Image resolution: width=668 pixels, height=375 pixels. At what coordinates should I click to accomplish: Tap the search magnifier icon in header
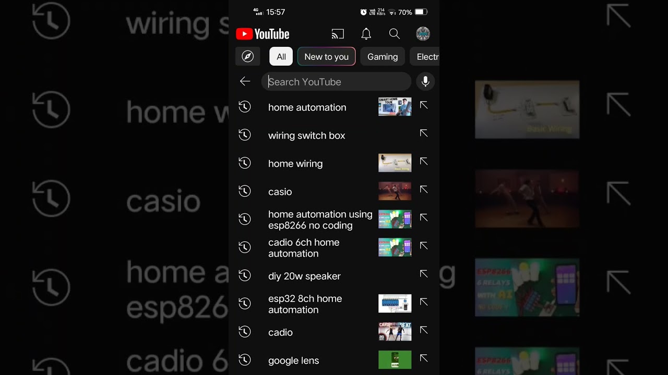pos(395,34)
